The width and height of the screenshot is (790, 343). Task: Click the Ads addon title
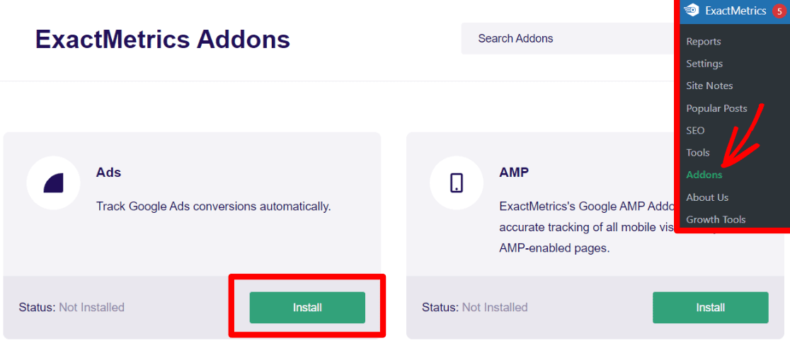pos(109,173)
